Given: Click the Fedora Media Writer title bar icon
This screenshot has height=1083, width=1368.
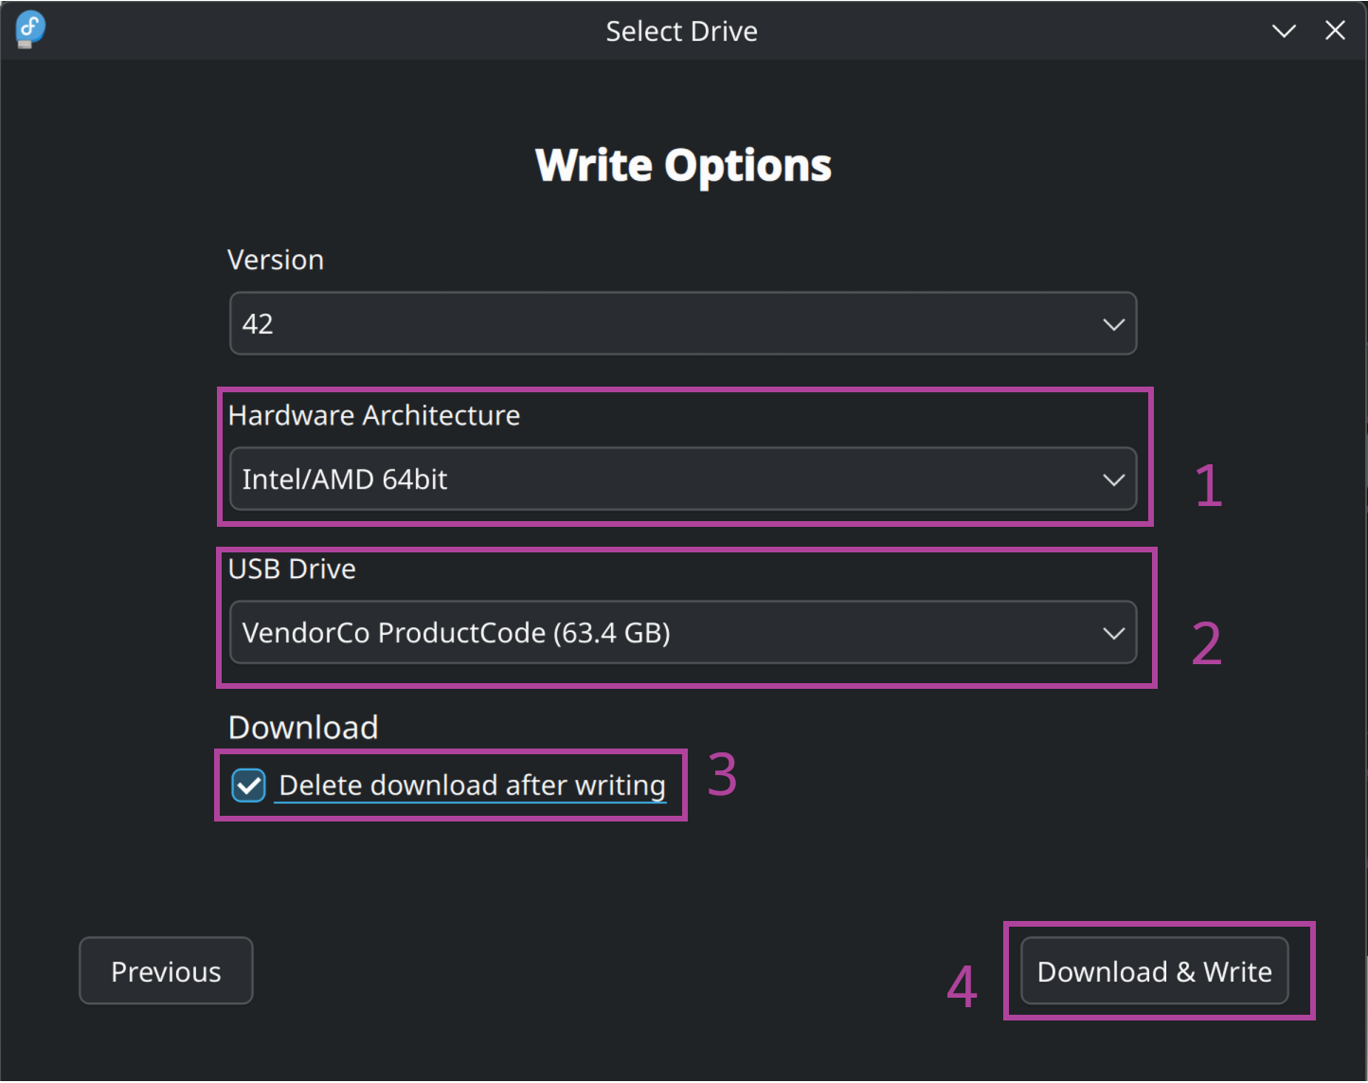Looking at the screenshot, I should point(30,29).
